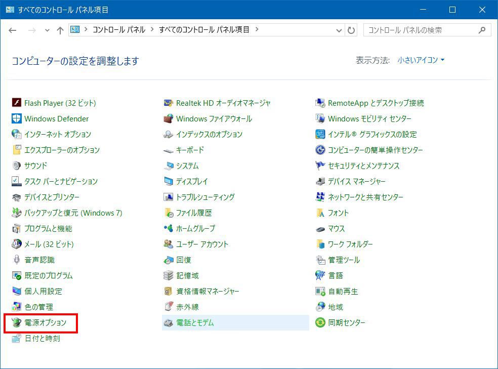Screen dimensions: 498x369
Task: Click the 色の管理 icon
Action: pyautogui.click(x=17, y=307)
